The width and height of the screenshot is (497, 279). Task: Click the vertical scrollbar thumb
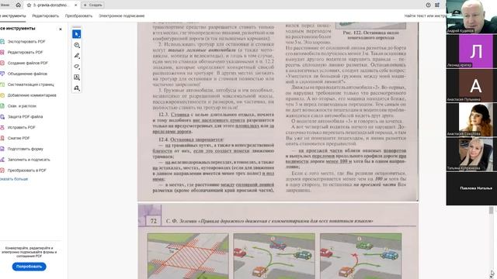click(x=491, y=210)
